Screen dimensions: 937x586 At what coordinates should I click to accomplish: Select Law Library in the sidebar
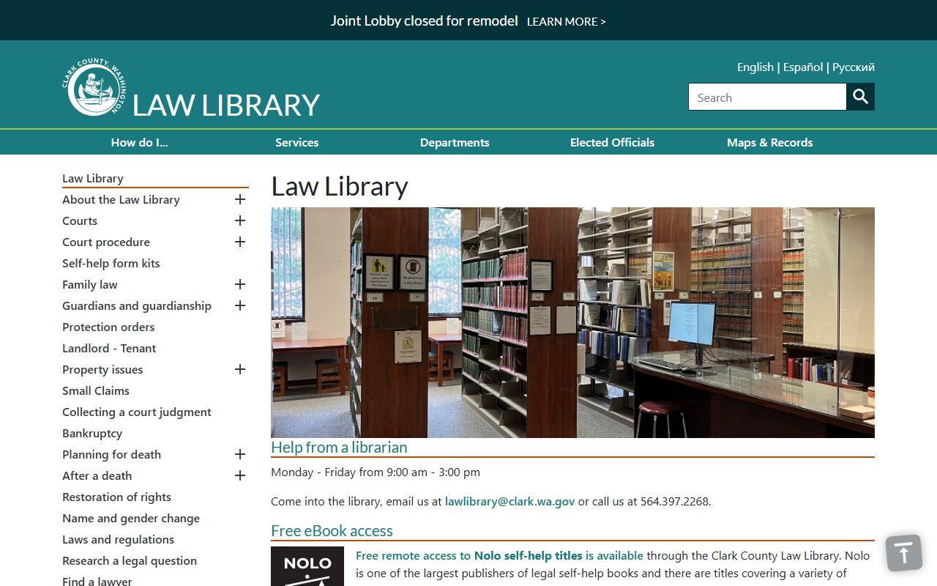[93, 178]
